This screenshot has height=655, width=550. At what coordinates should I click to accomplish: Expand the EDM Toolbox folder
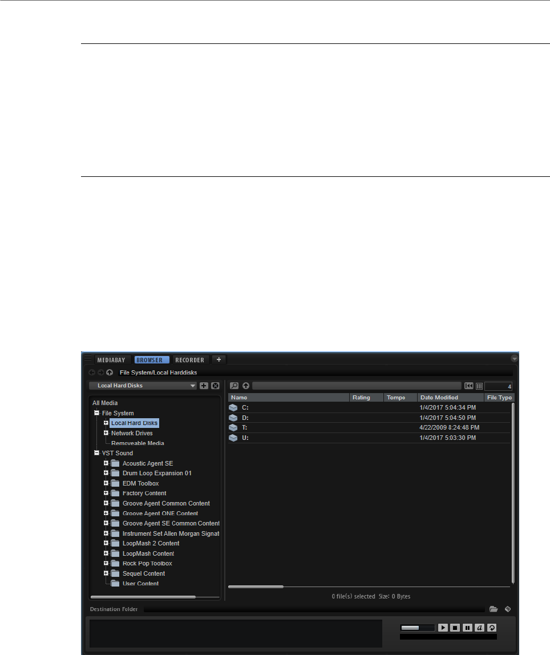coord(106,483)
